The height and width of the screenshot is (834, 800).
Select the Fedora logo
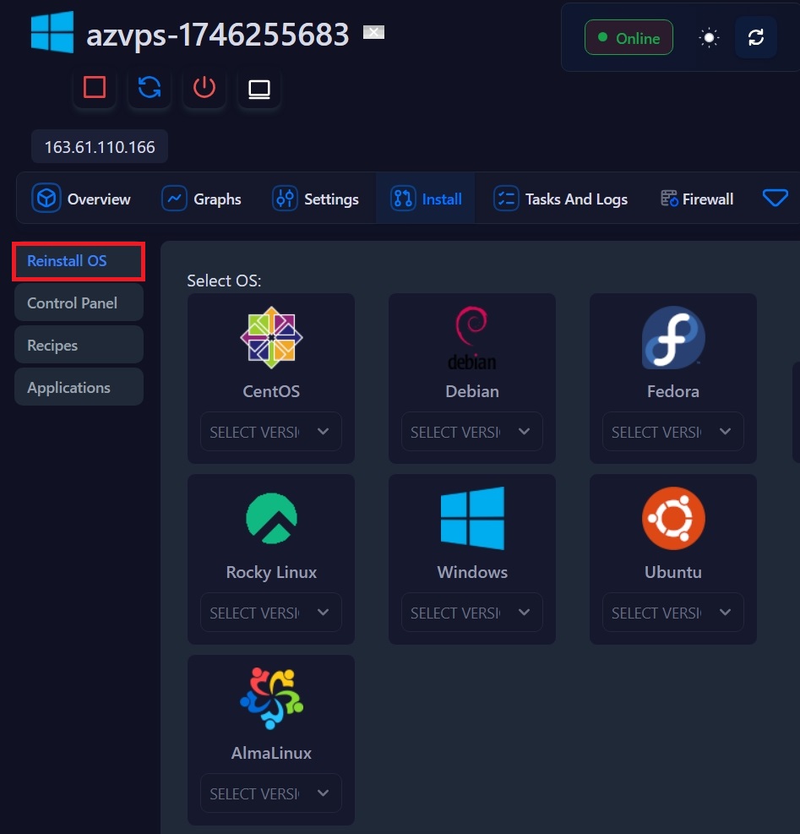(672, 337)
